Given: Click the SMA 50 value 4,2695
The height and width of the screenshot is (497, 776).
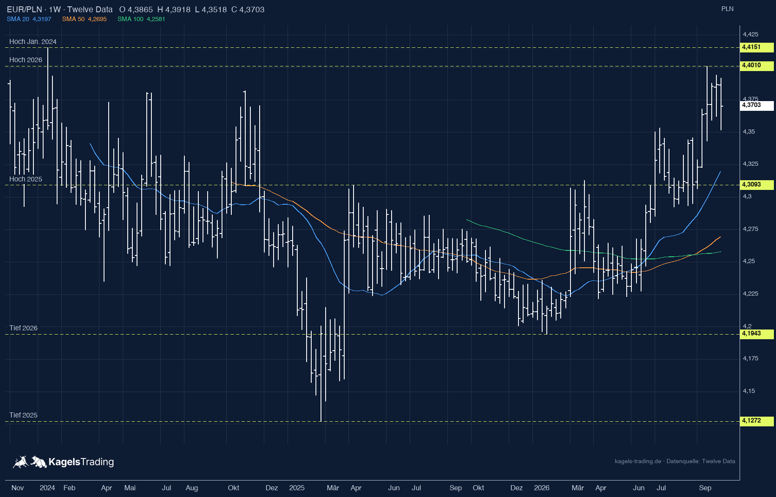Looking at the screenshot, I should [x=97, y=19].
